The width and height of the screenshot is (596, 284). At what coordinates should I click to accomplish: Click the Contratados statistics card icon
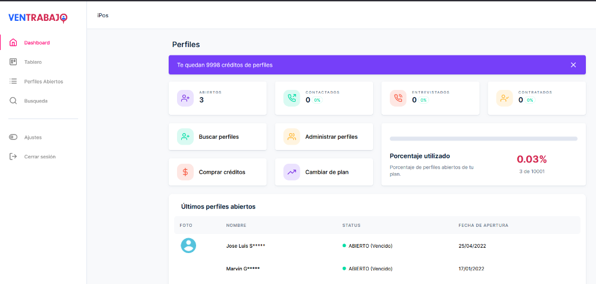coord(504,98)
